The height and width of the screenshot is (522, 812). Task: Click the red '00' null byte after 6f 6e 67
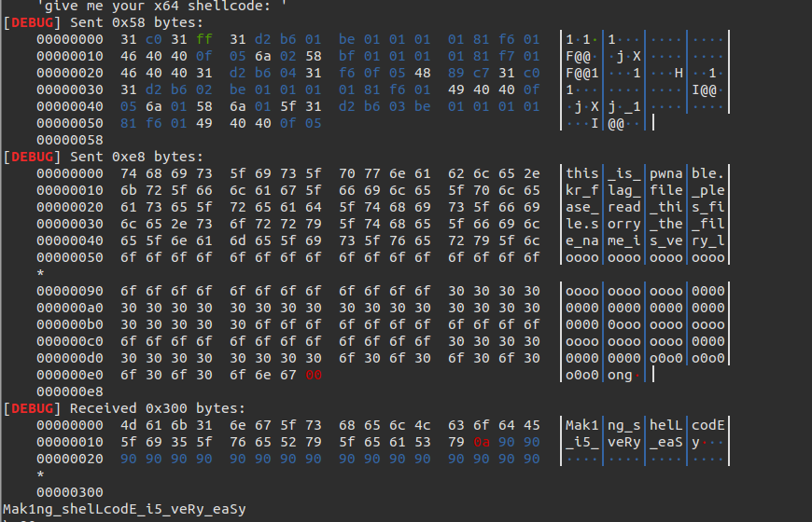[314, 375]
